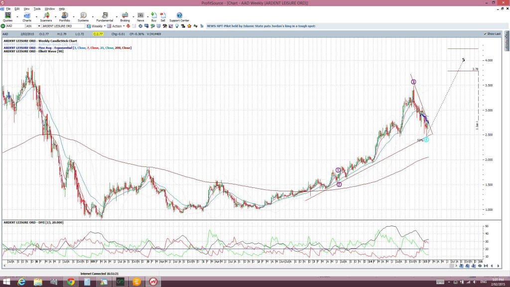Expand the Quotes dropdown arrow

click(x=17, y=17)
